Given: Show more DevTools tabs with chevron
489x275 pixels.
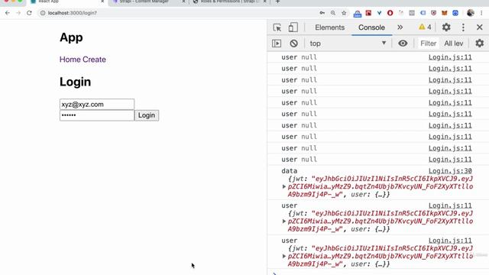Looking at the screenshot, I should pos(400,27).
